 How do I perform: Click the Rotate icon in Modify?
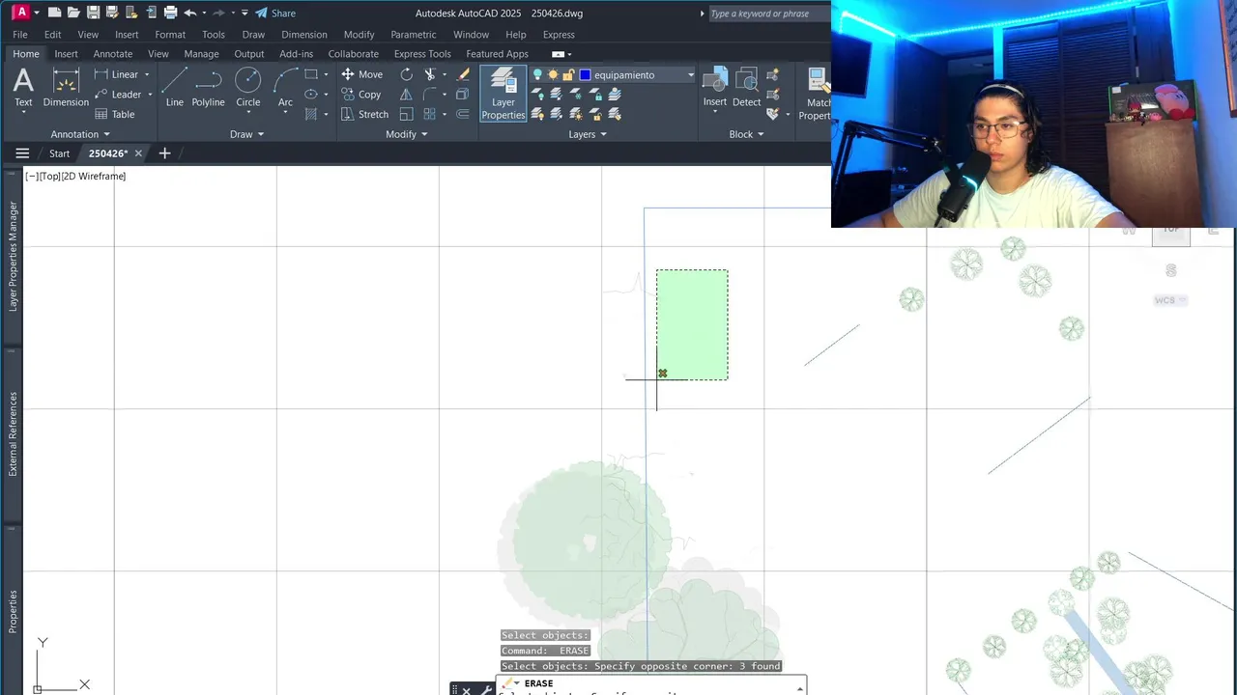(x=406, y=74)
